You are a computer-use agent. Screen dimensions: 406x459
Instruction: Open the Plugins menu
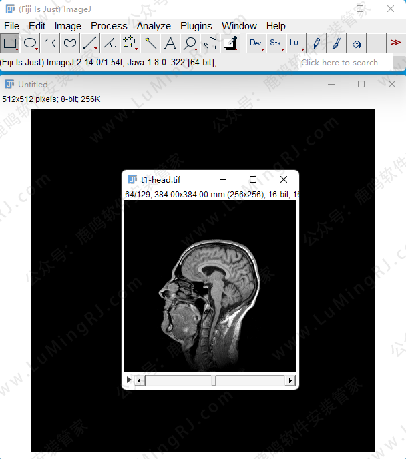click(x=196, y=26)
